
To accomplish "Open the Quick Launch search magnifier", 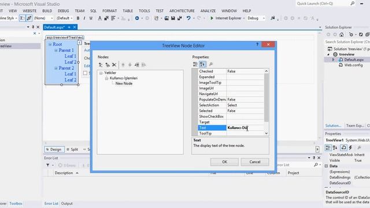I will coord(352,3).
